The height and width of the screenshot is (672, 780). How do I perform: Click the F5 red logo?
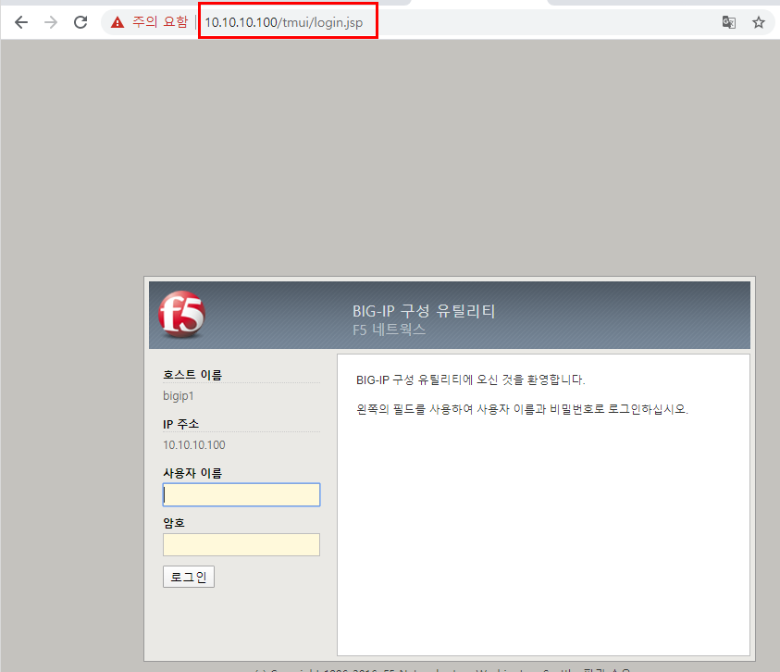(181, 314)
